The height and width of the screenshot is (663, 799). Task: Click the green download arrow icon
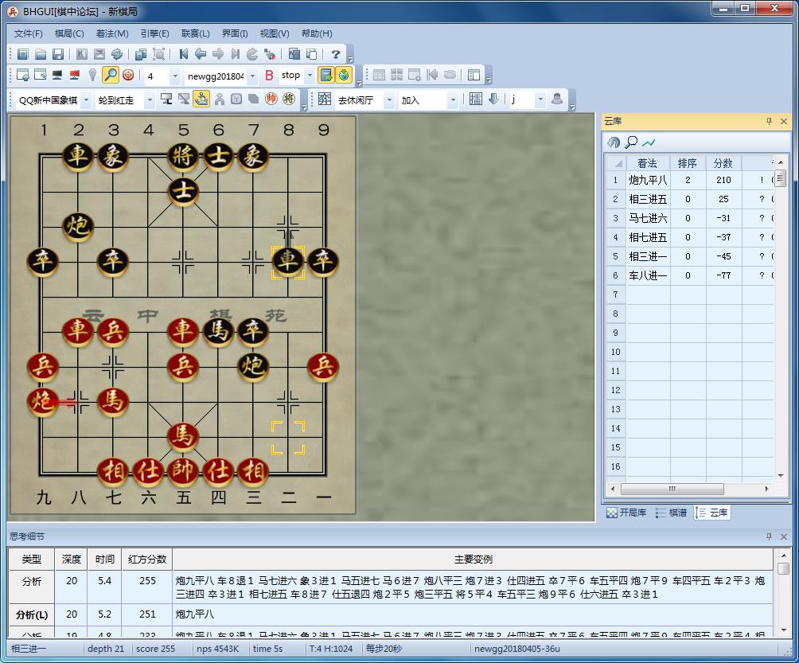pyautogui.click(x=493, y=99)
